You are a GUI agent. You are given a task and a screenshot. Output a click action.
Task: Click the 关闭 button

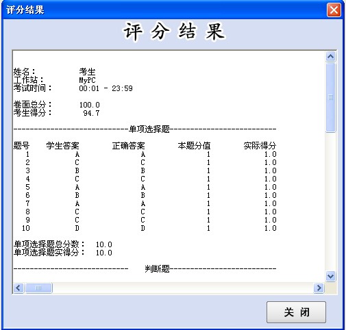[296, 312]
